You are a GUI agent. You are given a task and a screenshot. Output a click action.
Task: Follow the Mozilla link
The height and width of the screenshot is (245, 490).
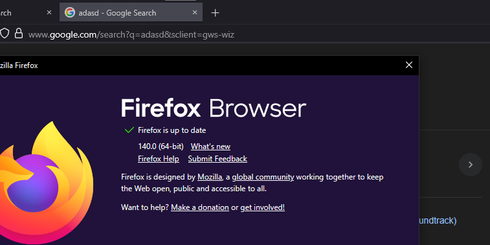210,177
